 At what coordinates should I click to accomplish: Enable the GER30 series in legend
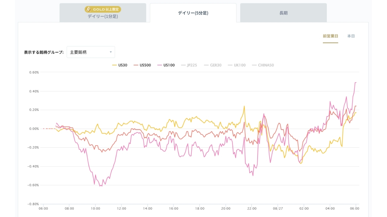213,65
